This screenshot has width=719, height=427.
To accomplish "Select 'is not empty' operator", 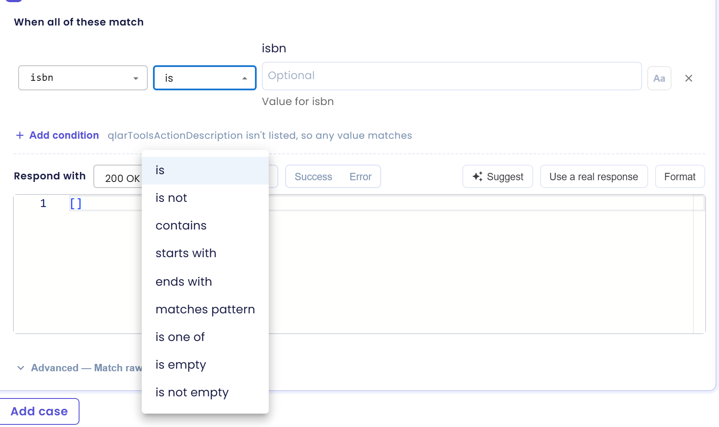I will [x=205, y=392].
